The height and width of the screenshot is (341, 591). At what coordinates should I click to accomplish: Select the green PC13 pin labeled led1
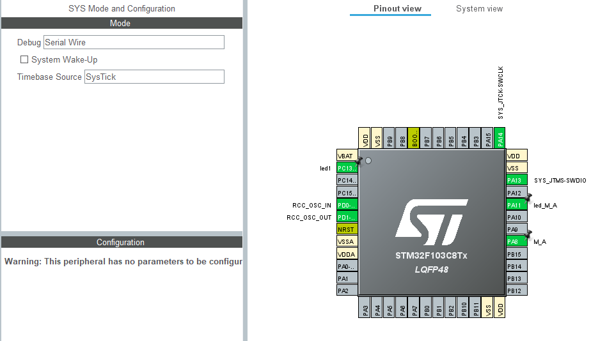coord(347,168)
